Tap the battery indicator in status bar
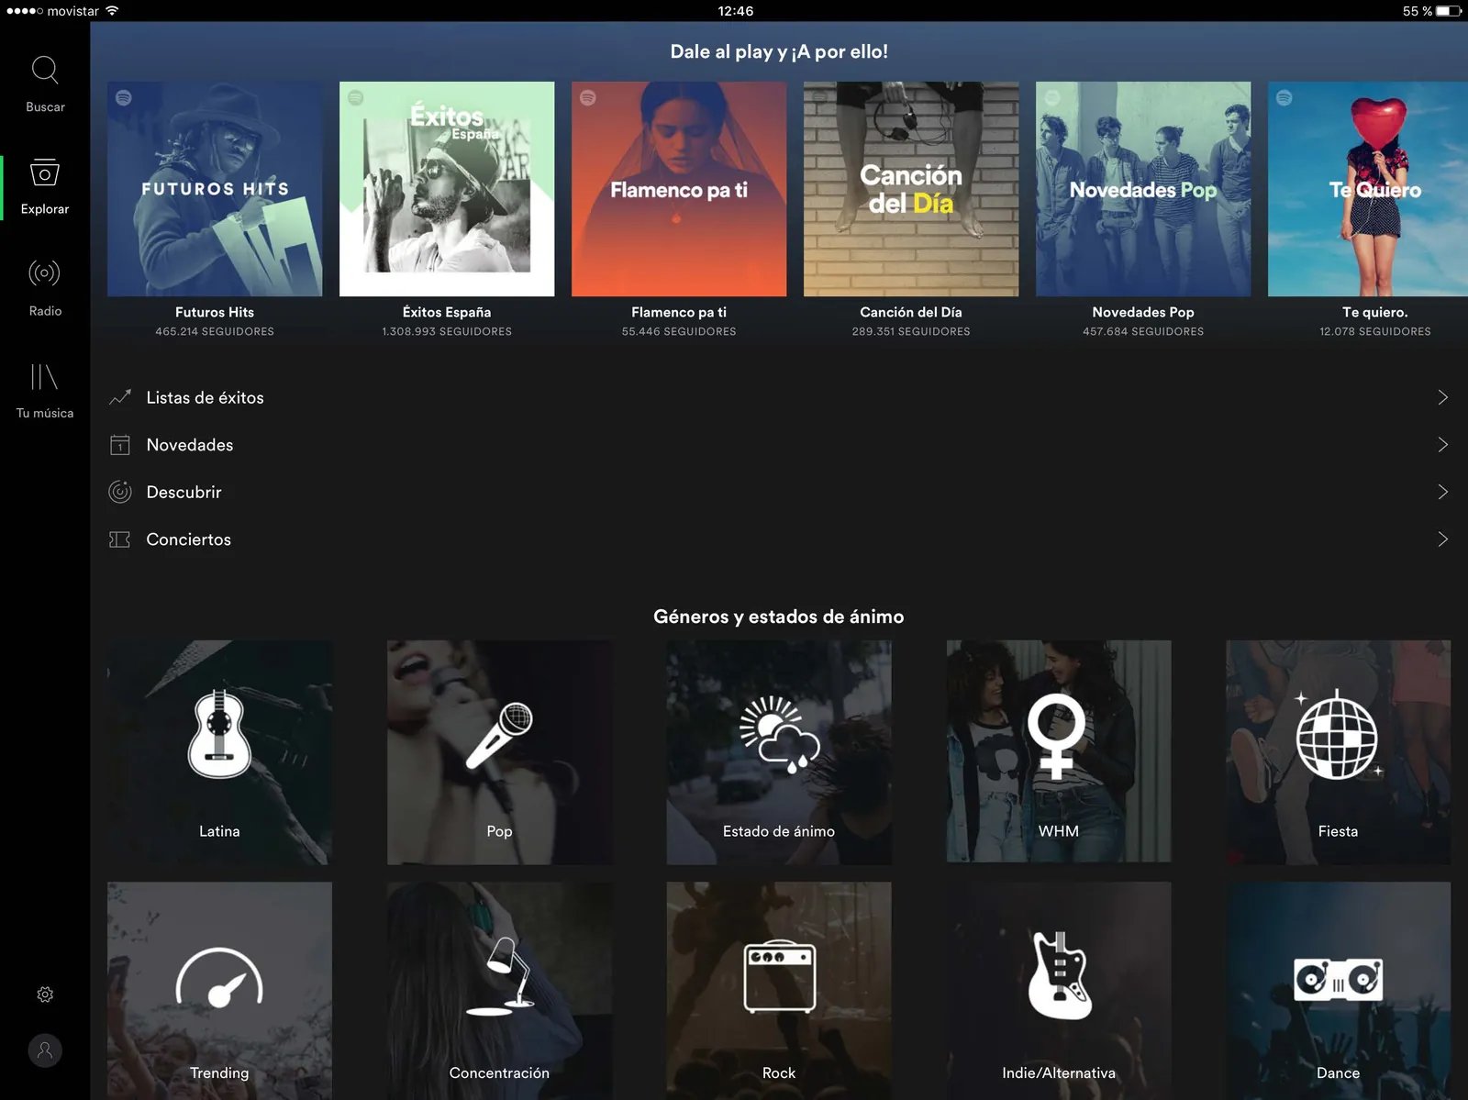 coord(1450,11)
